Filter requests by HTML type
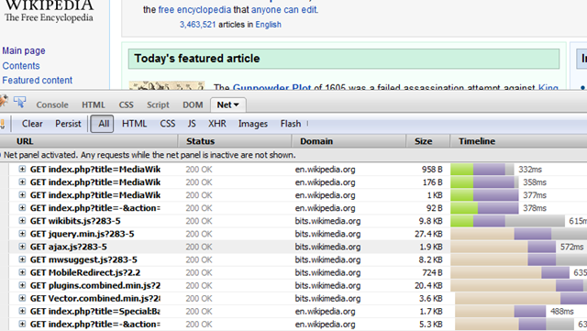This screenshot has height=331, width=587. [x=135, y=124]
